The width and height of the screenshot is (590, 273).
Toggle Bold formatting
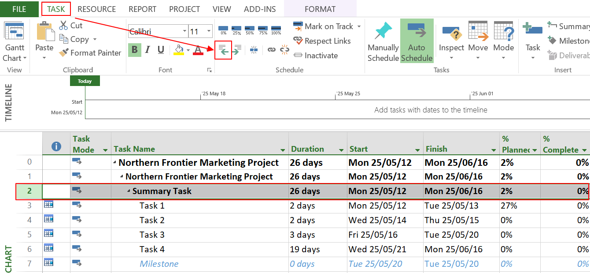tap(135, 49)
